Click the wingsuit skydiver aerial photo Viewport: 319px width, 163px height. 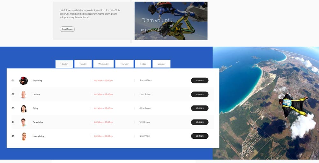(266, 103)
